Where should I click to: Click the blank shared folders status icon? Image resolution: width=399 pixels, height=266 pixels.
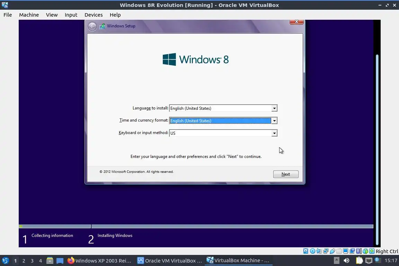click(x=339, y=251)
